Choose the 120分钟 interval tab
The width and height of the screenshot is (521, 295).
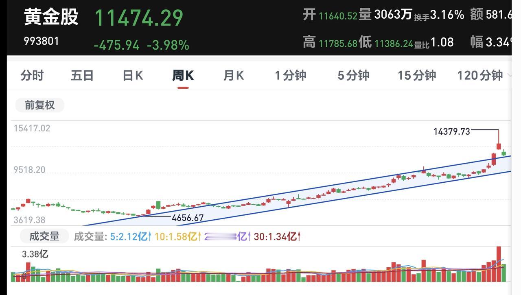480,76
